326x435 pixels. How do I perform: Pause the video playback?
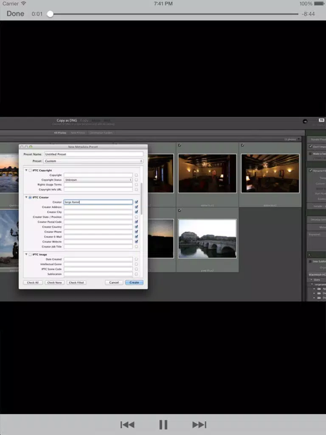click(x=163, y=424)
